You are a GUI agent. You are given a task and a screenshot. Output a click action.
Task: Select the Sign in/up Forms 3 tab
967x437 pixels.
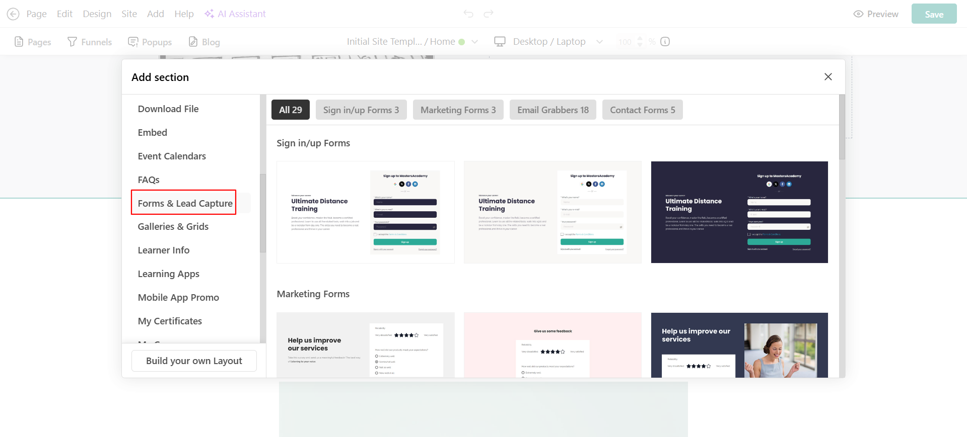361,110
